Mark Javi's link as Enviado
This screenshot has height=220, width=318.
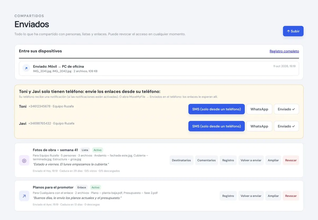(286, 126)
